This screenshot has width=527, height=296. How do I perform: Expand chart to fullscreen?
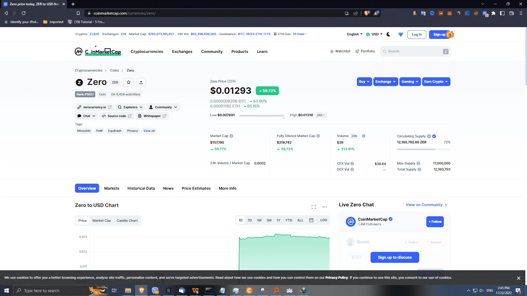point(314,207)
